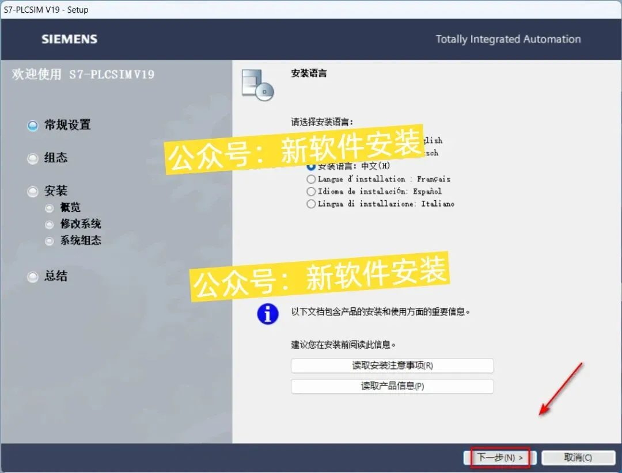Click the 安装语言 heading text
622x473 pixels.
pos(309,73)
